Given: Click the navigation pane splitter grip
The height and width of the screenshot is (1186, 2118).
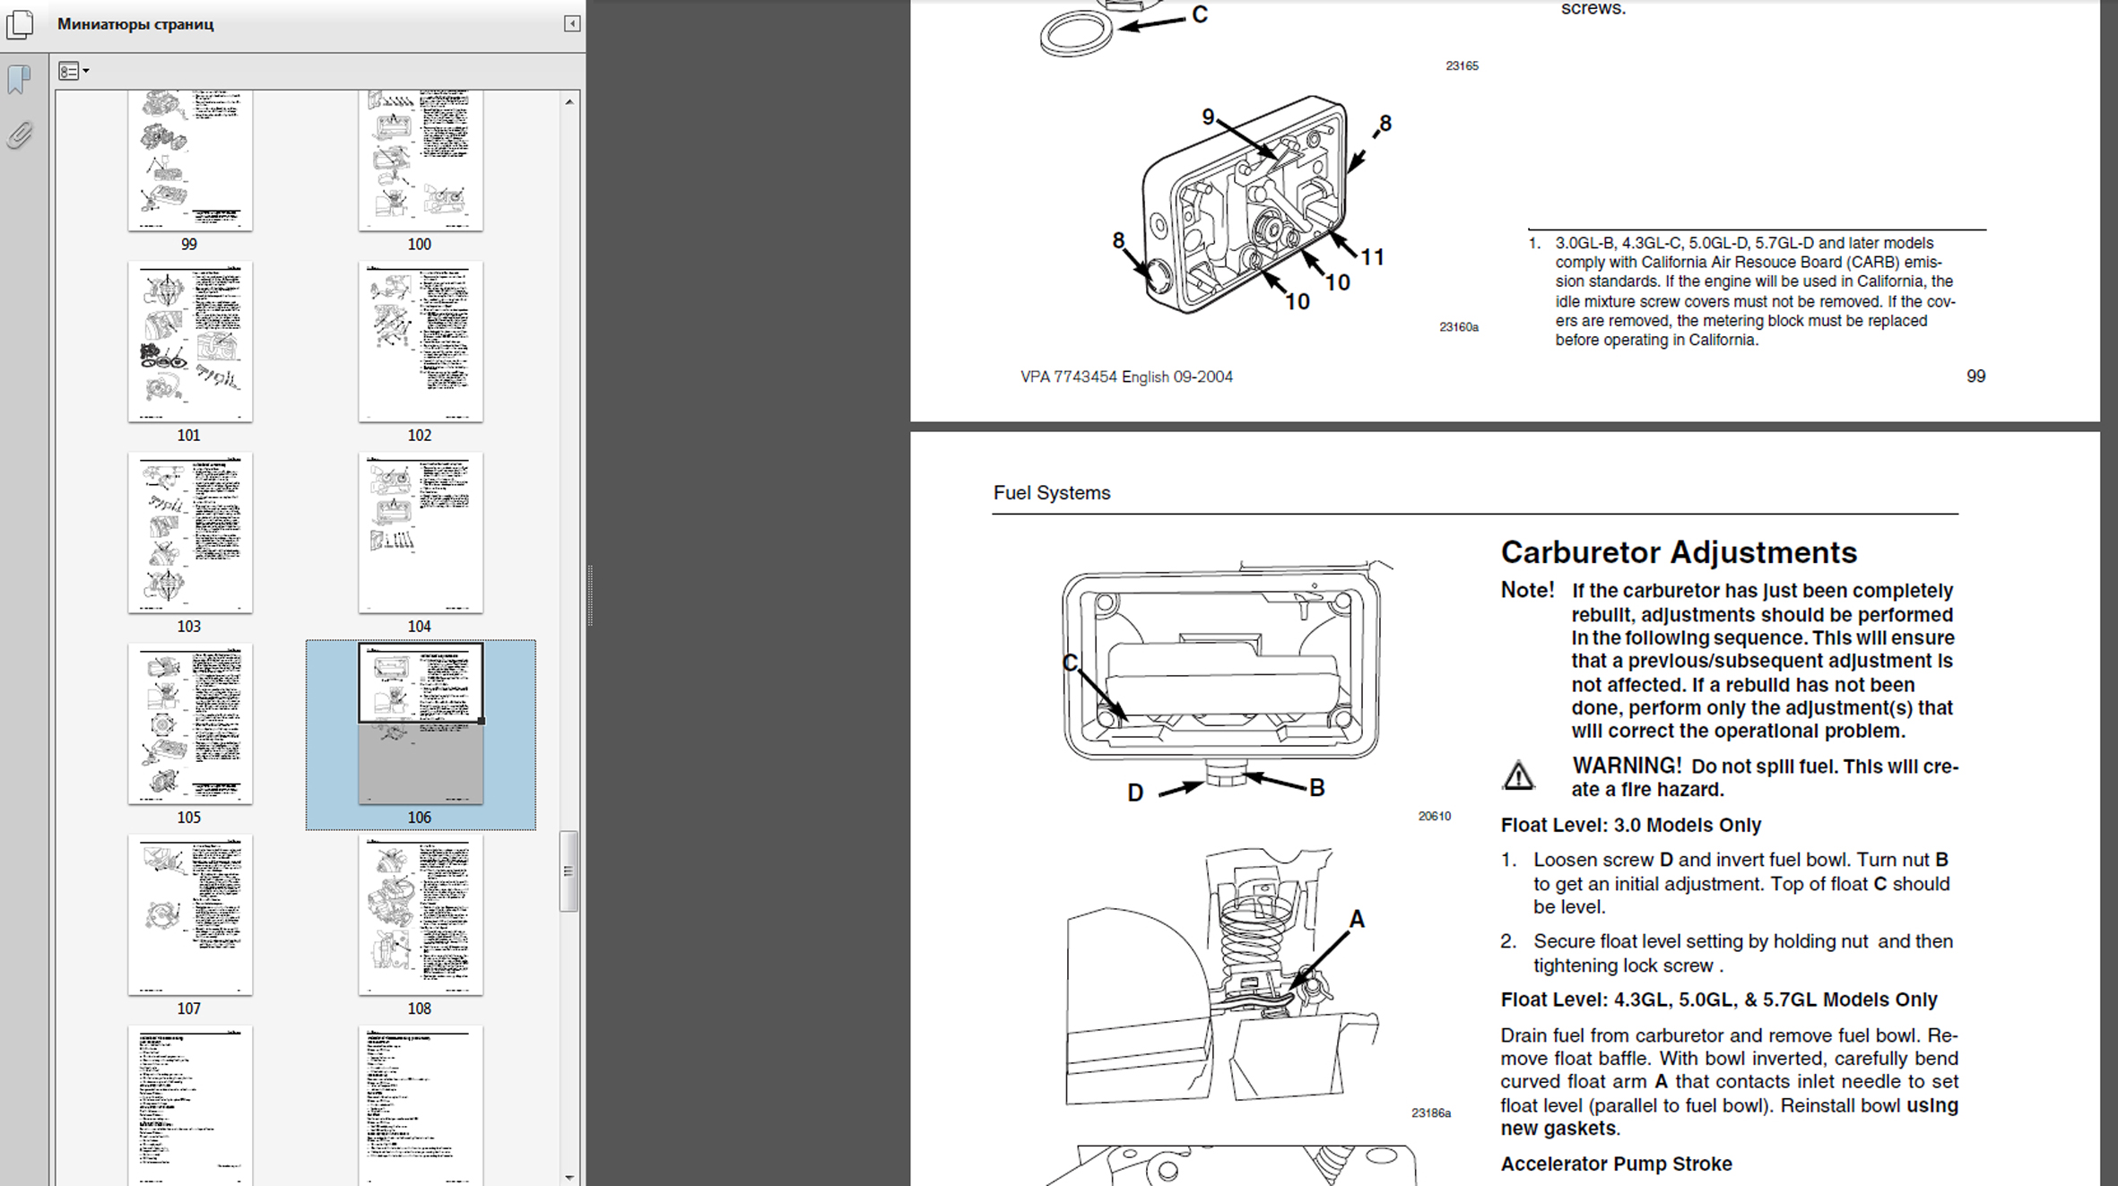Looking at the screenshot, I should pyautogui.click(x=589, y=594).
